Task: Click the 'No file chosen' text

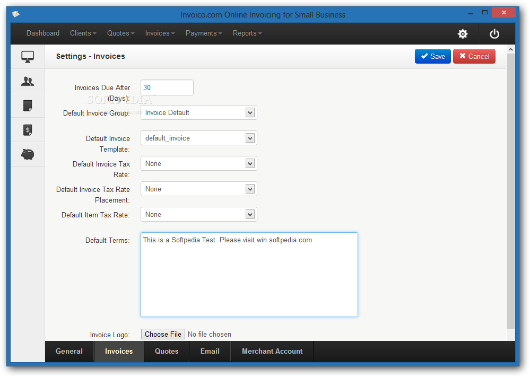Action: point(210,334)
